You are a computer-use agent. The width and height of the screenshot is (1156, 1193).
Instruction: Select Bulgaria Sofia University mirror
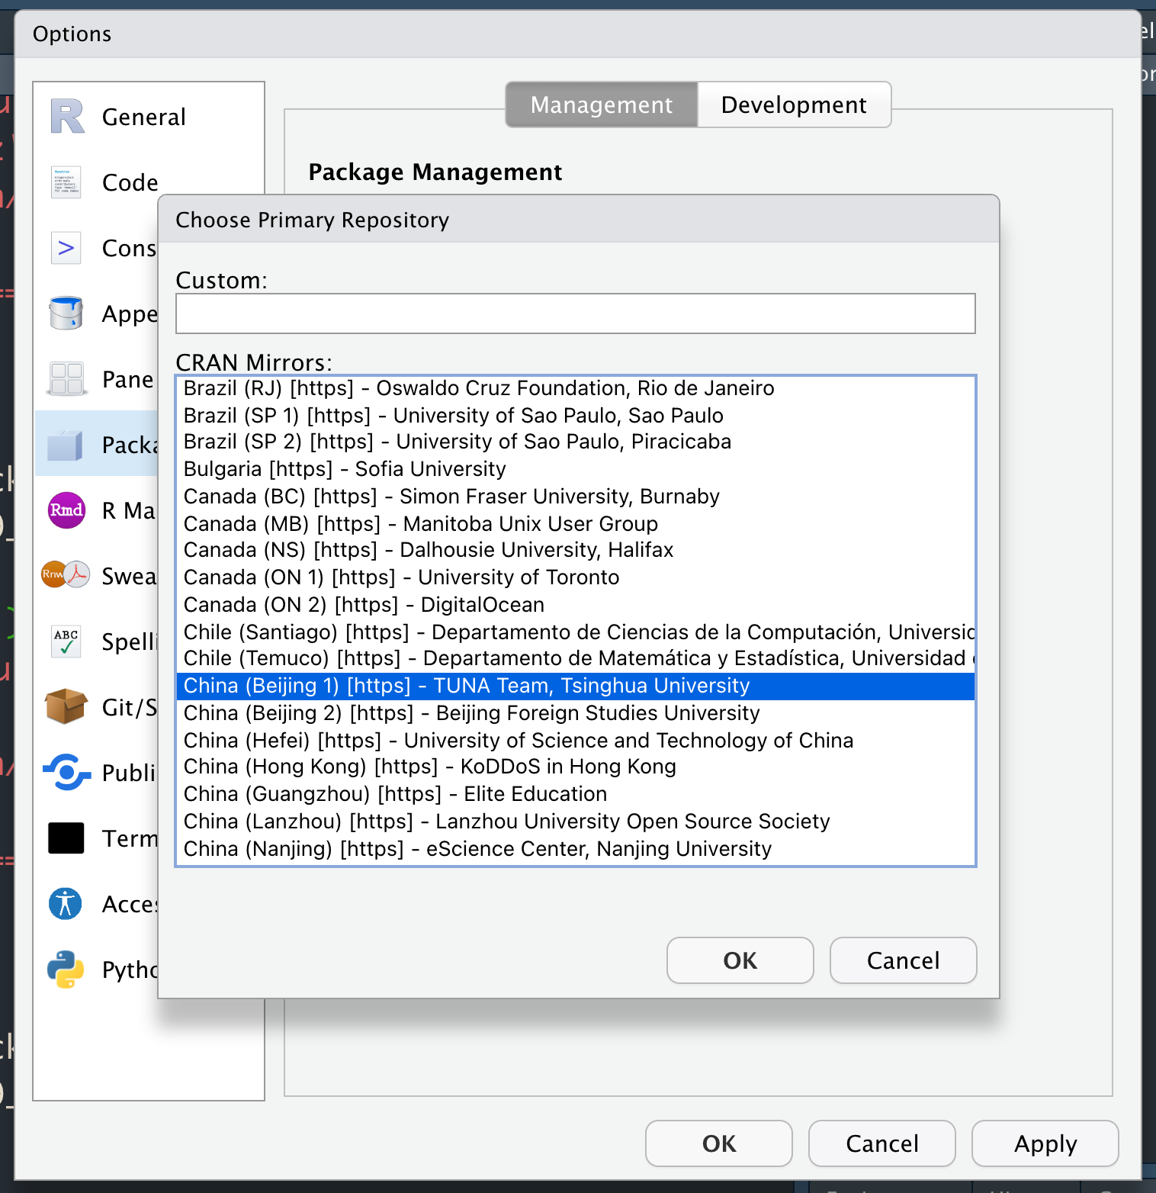tap(576, 469)
